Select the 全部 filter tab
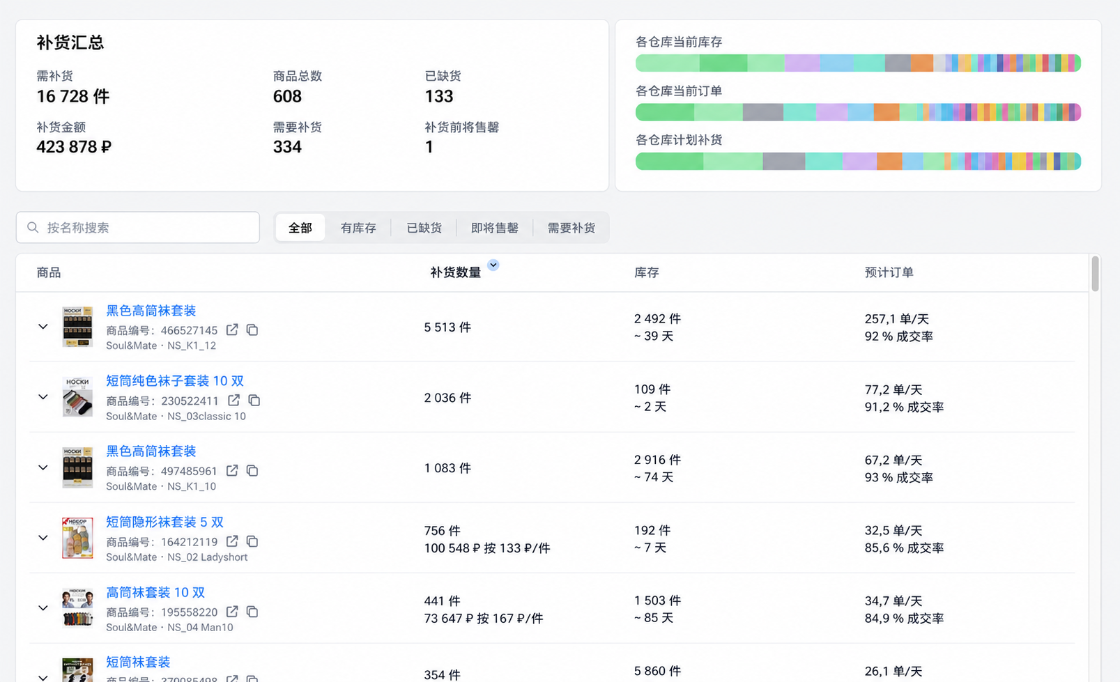The width and height of the screenshot is (1120, 682). 300,228
